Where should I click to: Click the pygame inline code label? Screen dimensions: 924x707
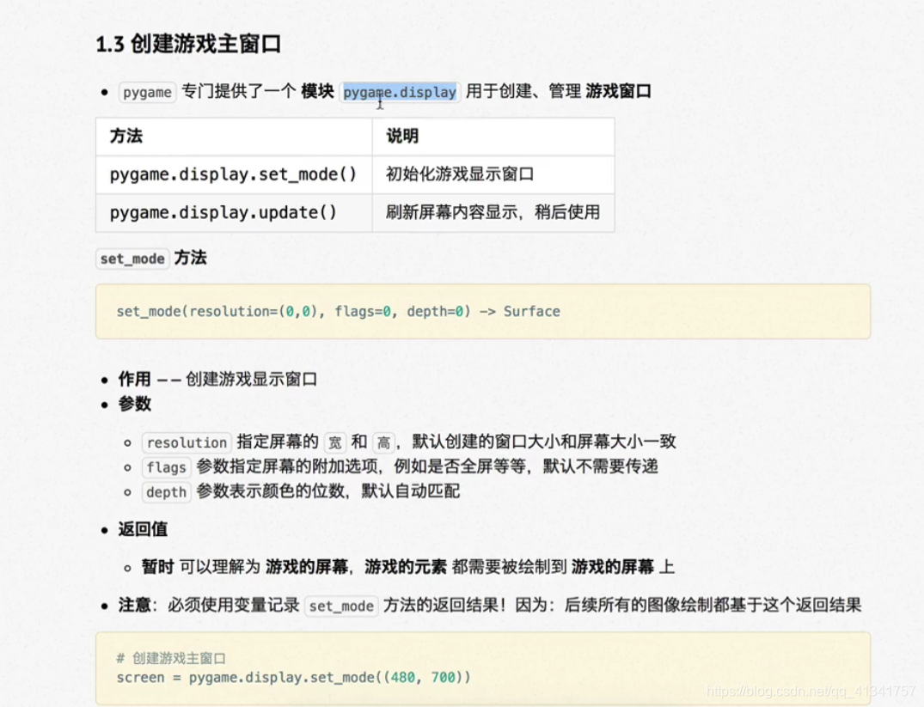coord(146,92)
